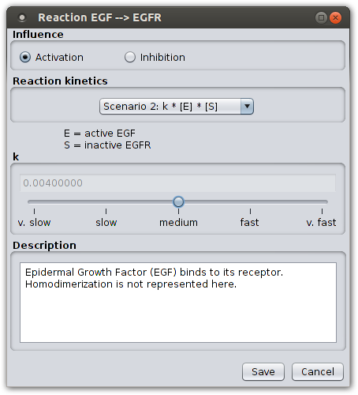
Task: Close the Reaction EGF window
Action: coord(336,18)
